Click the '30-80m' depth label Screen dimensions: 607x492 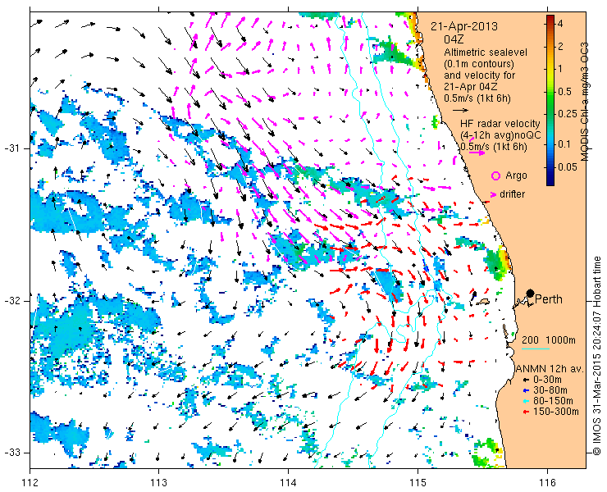click(550, 390)
